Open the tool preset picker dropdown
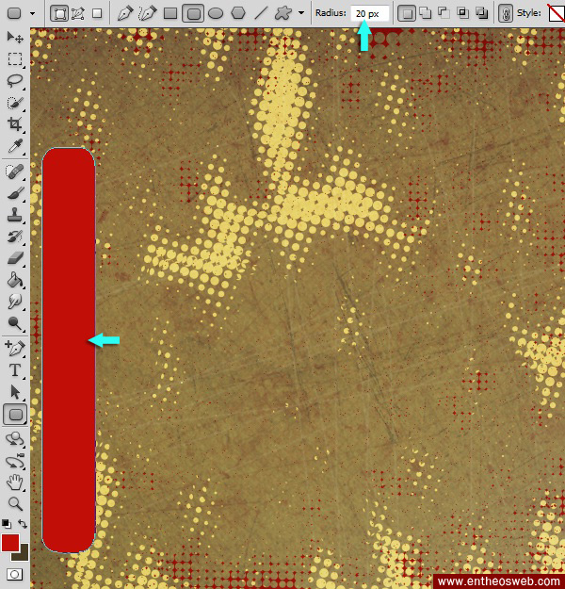This screenshot has width=565, height=589. (x=19, y=13)
